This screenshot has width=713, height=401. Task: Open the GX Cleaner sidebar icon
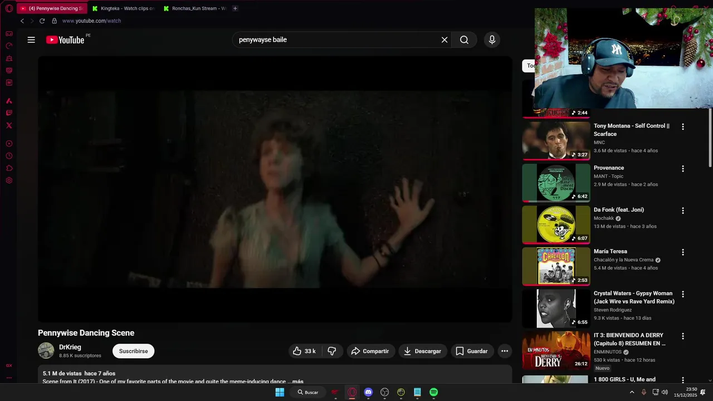pyautogui.click(x=9, y=58)
